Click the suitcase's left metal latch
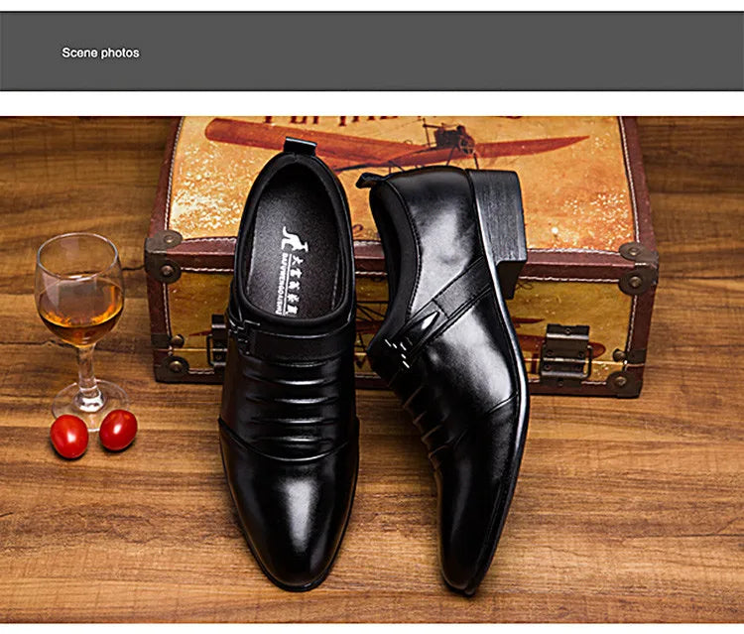 pos(217,342)
